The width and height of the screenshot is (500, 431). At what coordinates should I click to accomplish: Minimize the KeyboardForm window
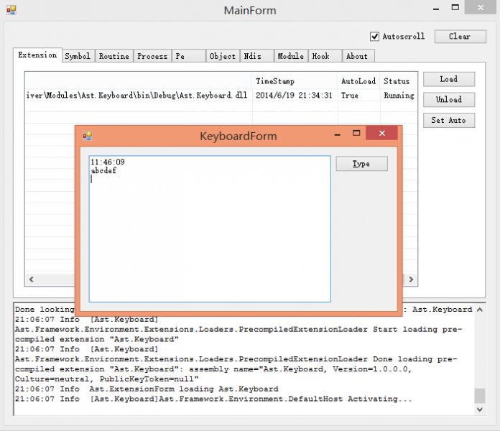click(x=338, y=134)
